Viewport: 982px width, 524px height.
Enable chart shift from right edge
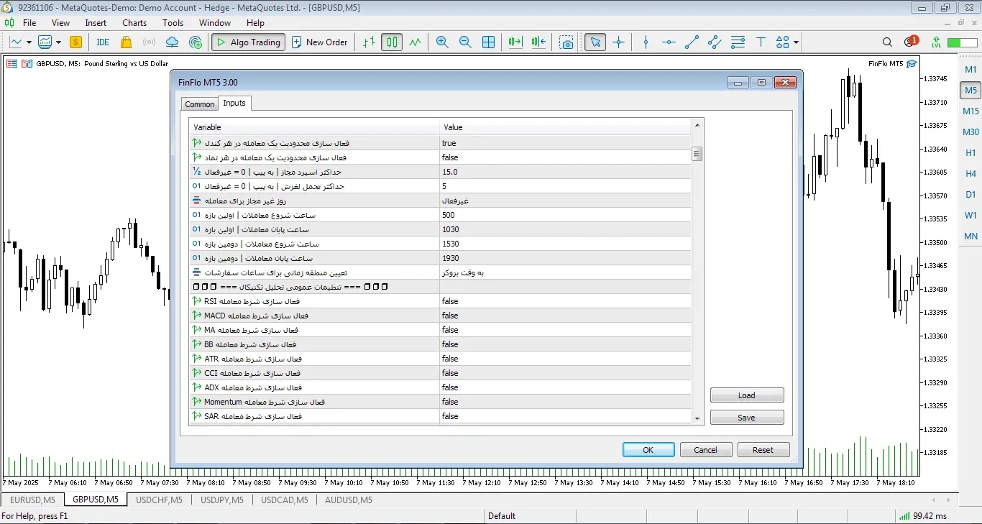pyautogui.click(x=538, y=42)
